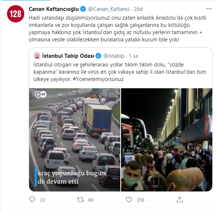
Task: Open the @istabip handle in quoted tweet
Action: coord(114,56)
